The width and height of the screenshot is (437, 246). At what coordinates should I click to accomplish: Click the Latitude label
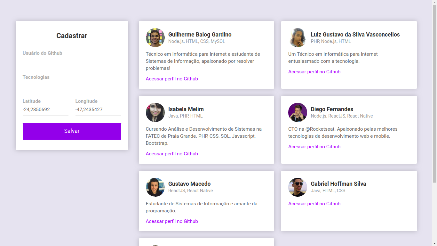coord(32,101)
